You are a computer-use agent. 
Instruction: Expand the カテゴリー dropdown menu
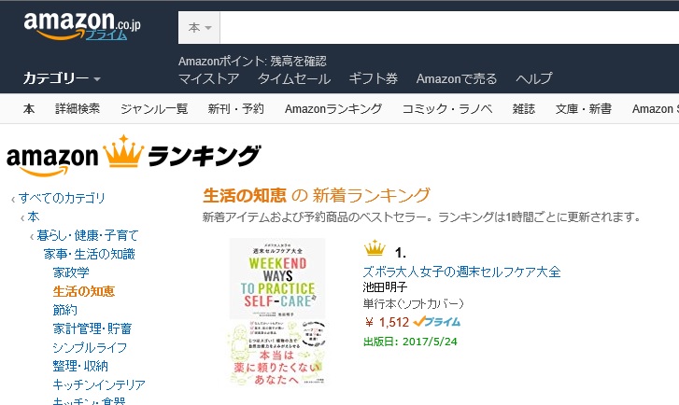coord(62,78)
